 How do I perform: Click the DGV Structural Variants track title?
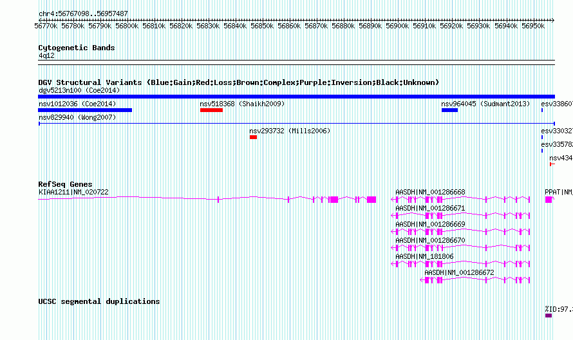pos(239,82)
